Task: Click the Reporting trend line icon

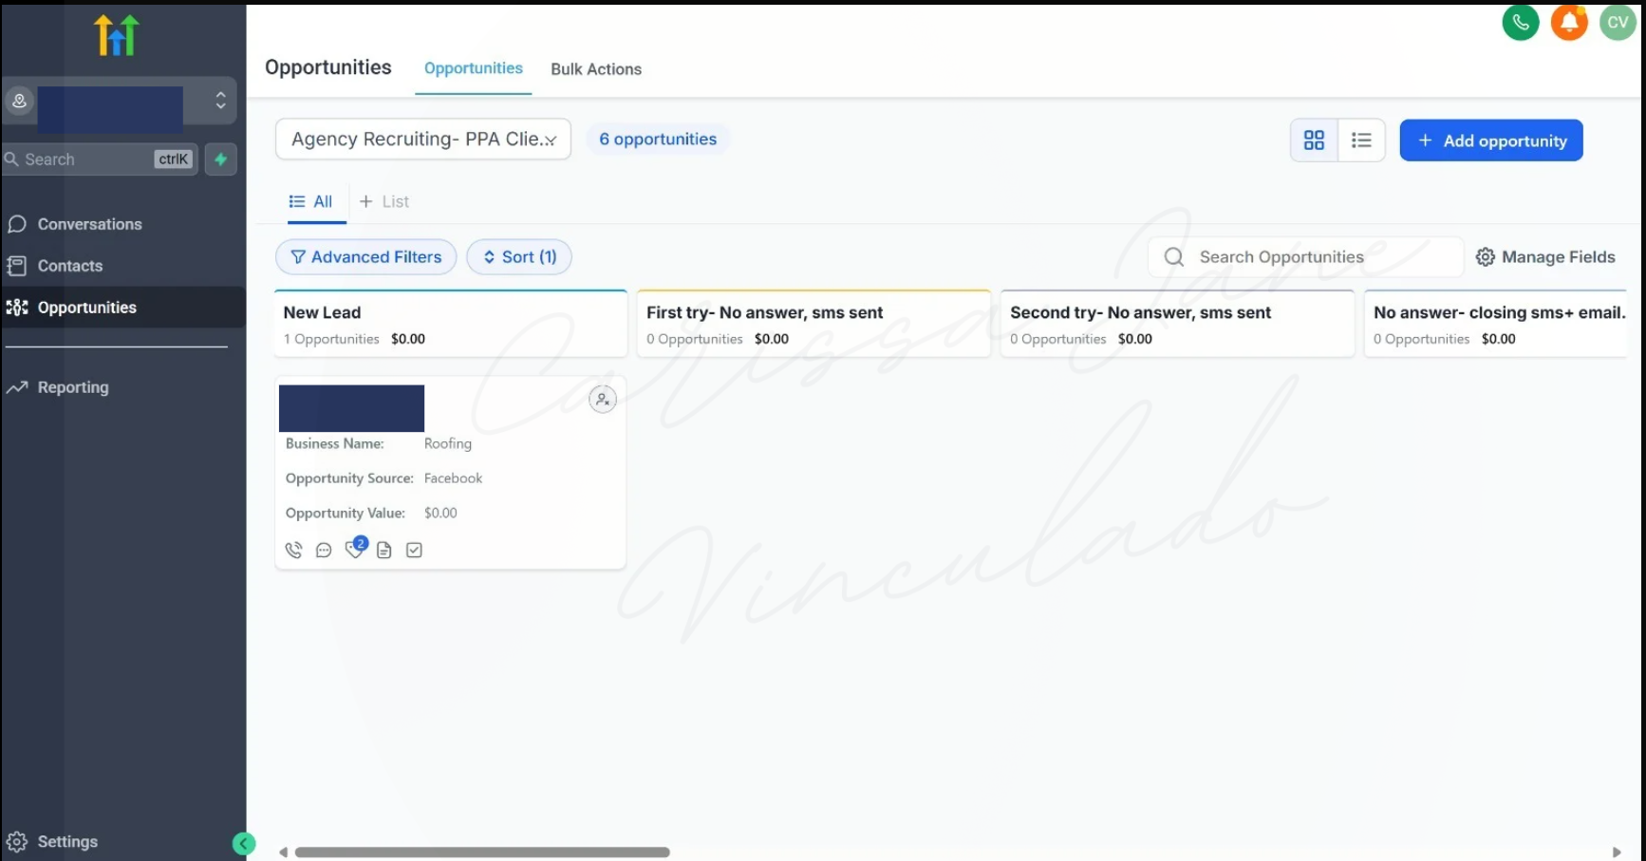Action: (16, 387)
